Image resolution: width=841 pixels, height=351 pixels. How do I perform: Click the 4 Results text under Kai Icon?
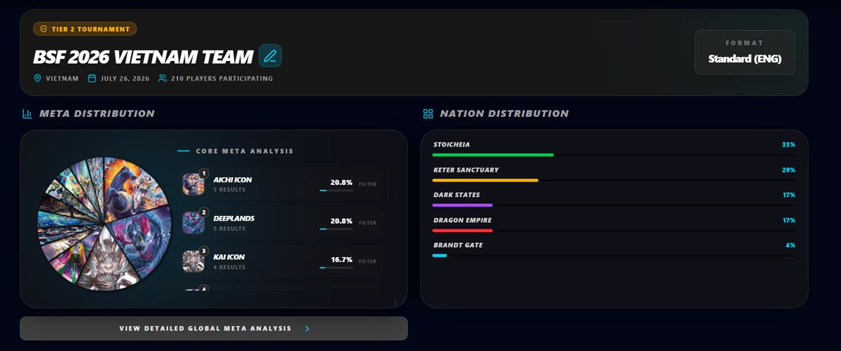229,267
